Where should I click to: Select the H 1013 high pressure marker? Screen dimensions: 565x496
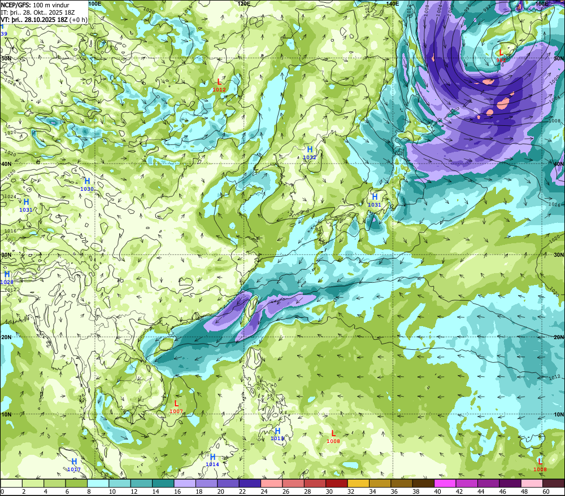(x=277, y=434)
